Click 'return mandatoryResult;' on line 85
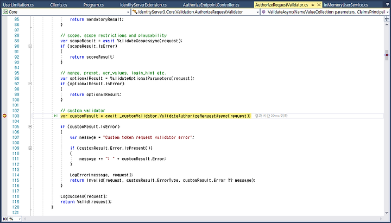Screen dimensions: 391x223 [x=97, y=20]
